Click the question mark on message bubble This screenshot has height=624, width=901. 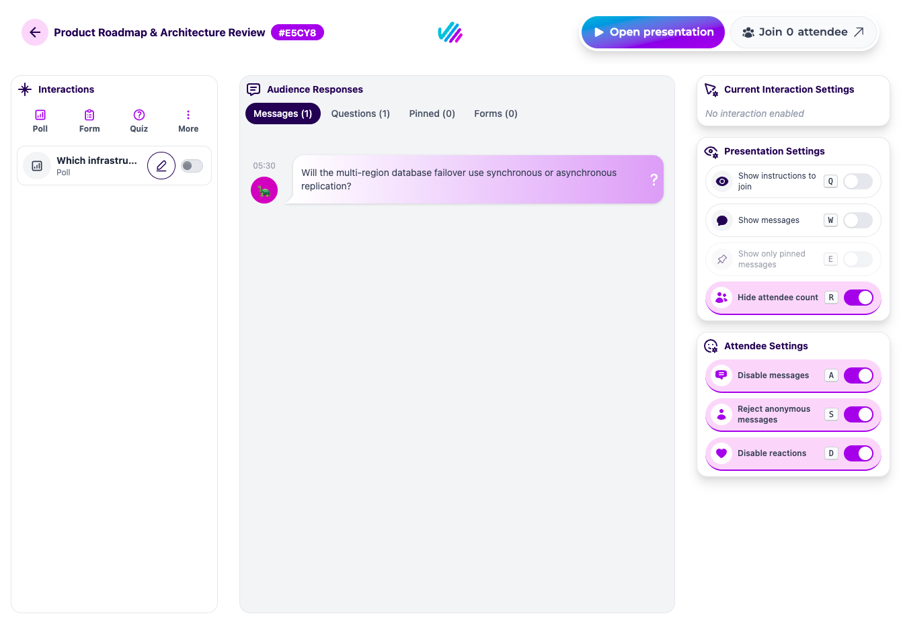pyautogui.click(x=654, y=179)
